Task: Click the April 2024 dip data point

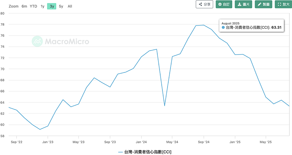Action: (x=165, y=106)
